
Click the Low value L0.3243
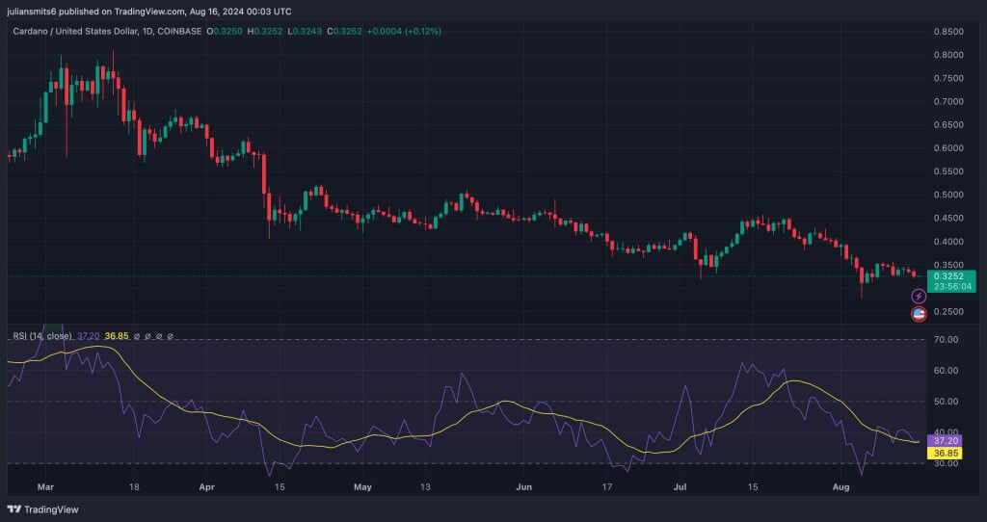click(304, 32)
